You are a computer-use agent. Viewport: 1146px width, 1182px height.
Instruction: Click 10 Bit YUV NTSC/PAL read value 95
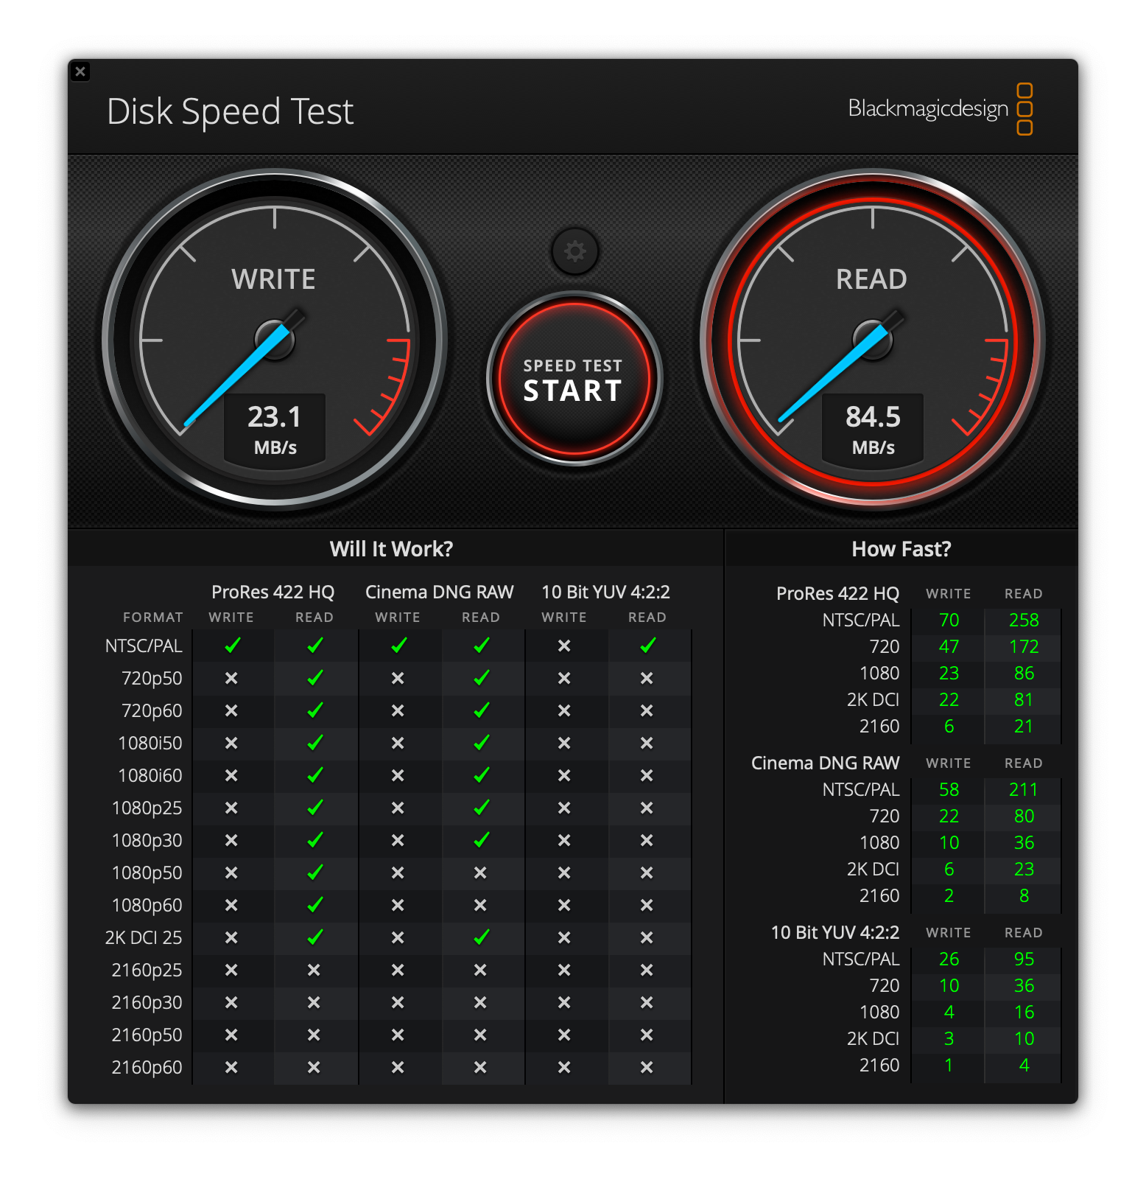coord(1024,959)
